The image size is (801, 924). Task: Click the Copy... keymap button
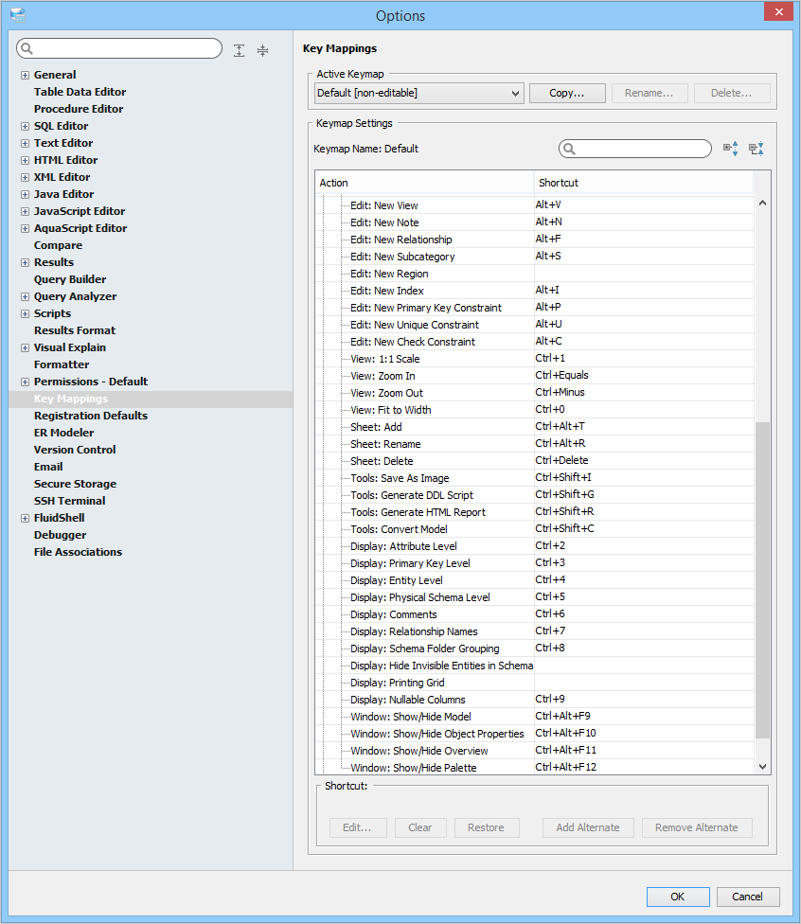567,93
